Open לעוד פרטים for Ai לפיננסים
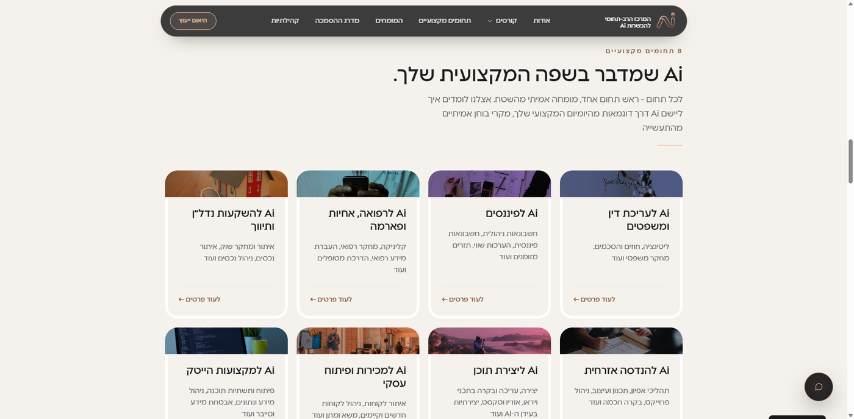This screenshot has width=854, height=419. pos(463,299)
